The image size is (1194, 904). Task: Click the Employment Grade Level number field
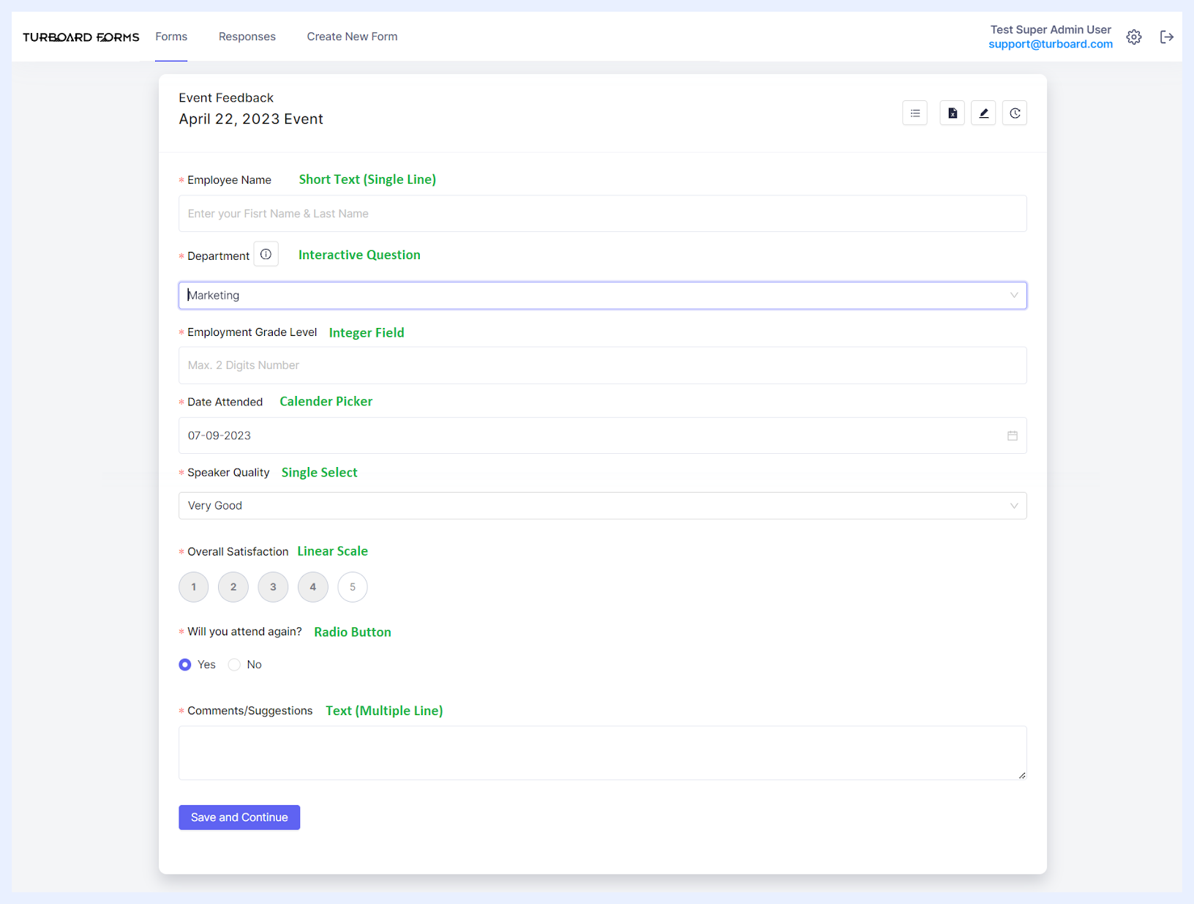(603, 365)
